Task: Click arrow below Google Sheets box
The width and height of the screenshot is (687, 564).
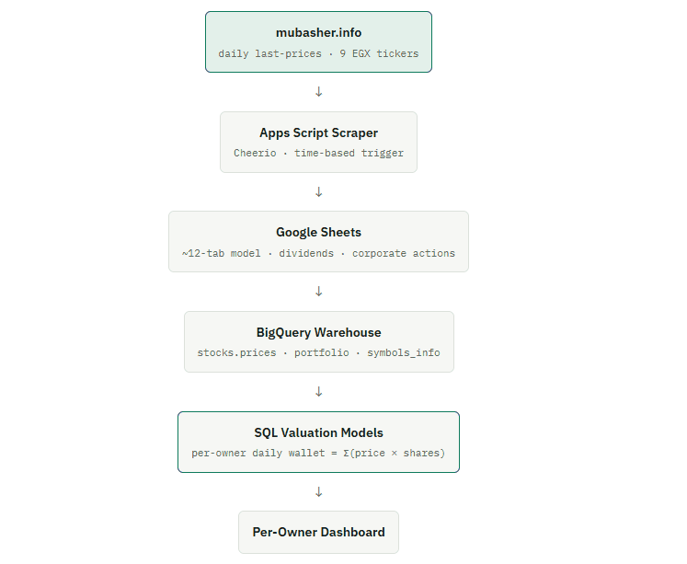Action: [x=319, y=292]
